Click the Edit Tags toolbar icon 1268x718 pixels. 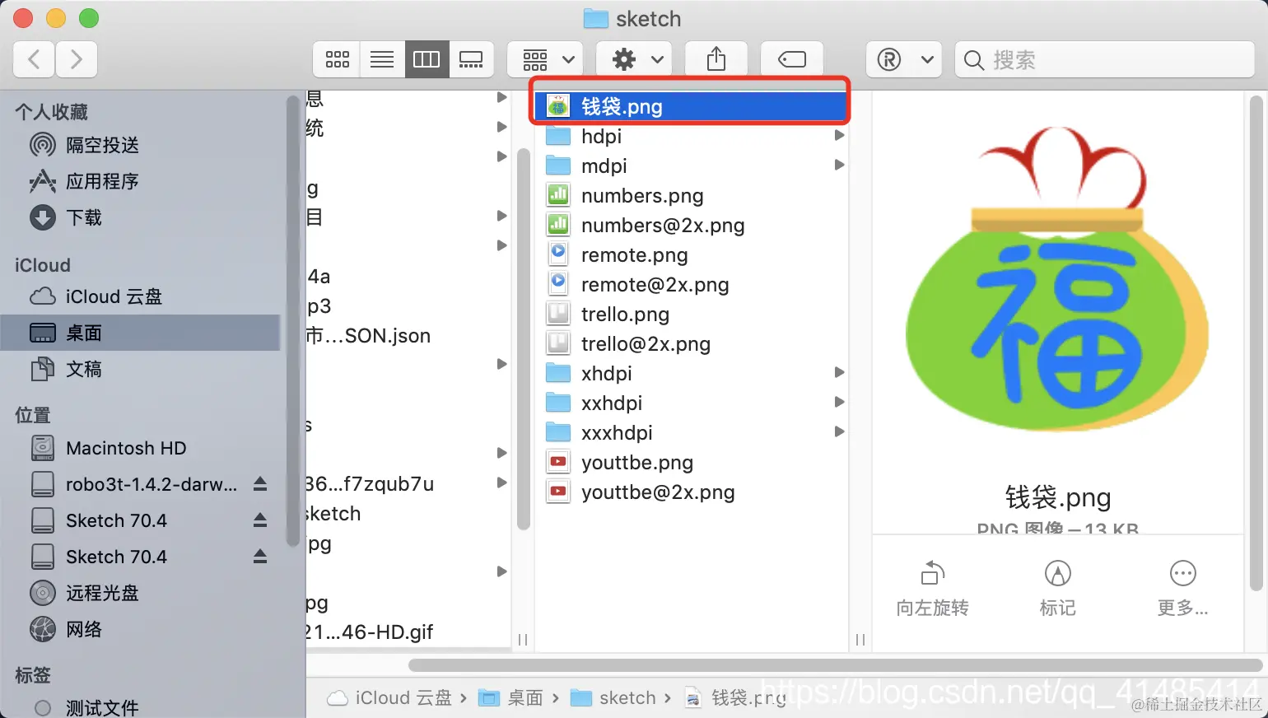tap(791, 59)
